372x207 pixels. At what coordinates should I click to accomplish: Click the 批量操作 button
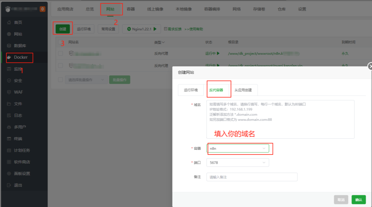click(120, 80)
